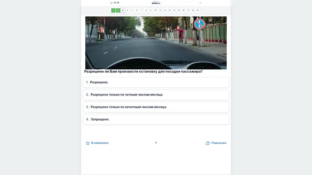Jump to question 11
The width and height of the screenshot is (312, 175).
pyautogui.click(x=160, y=10)
